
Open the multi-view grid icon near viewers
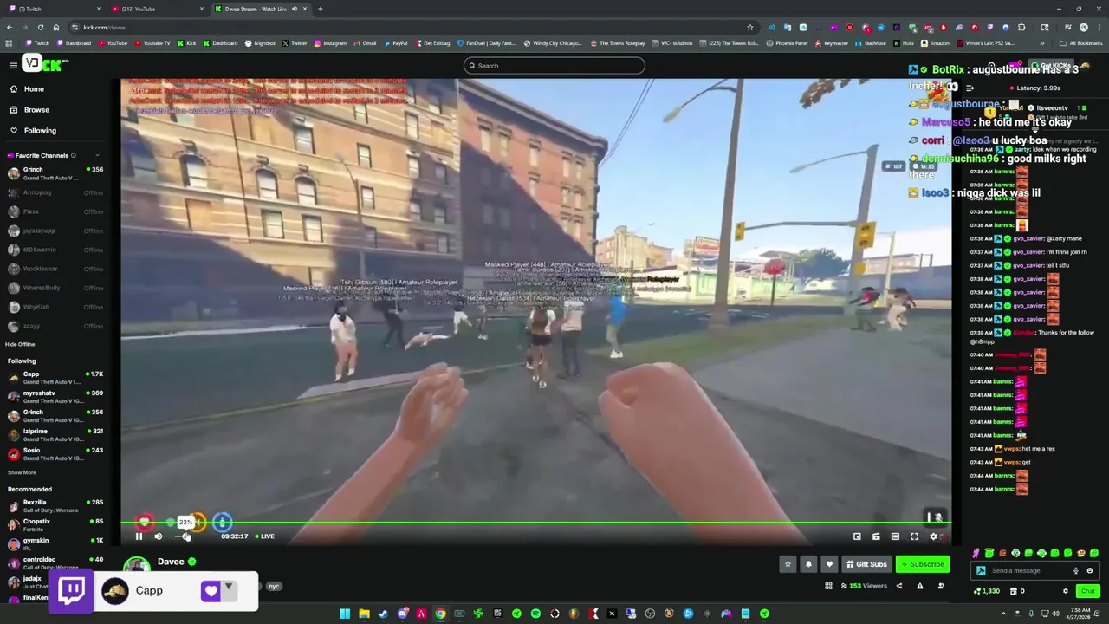pos(828,586)
